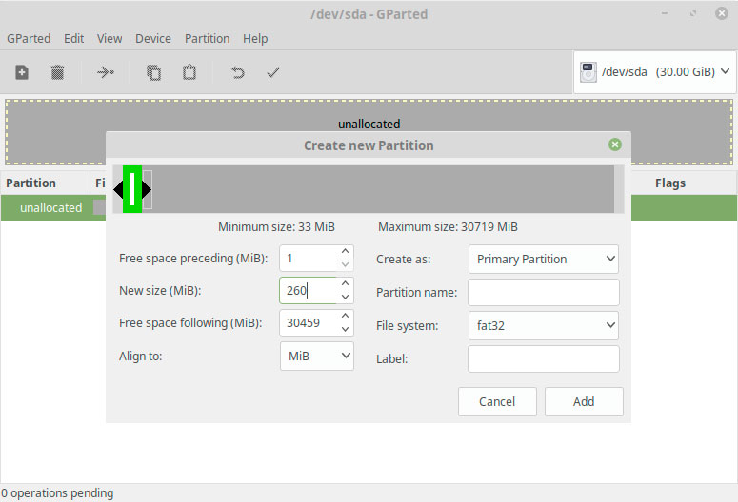
Task: Close the GParted main window
Action: point(722,13)
